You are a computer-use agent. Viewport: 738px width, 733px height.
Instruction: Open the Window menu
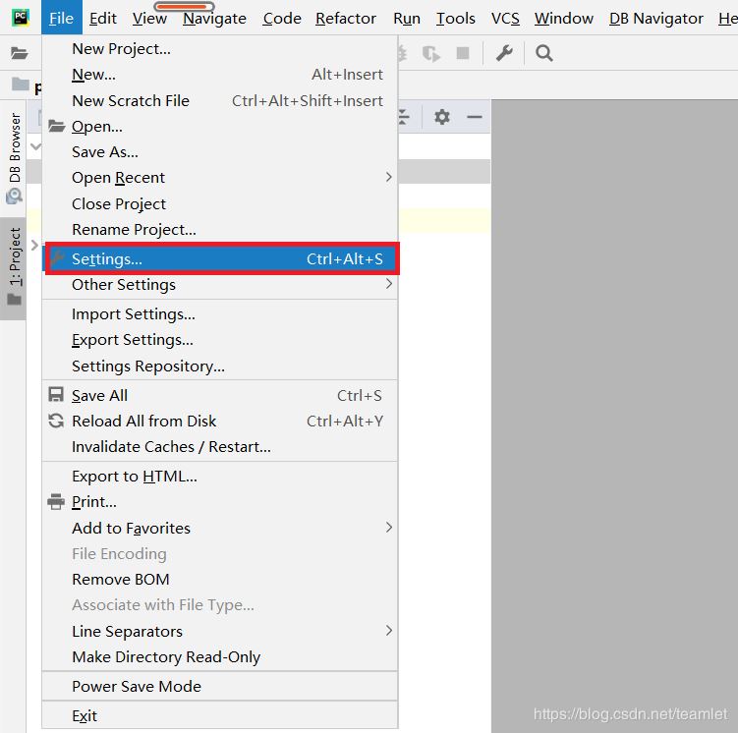coord(563,18)
